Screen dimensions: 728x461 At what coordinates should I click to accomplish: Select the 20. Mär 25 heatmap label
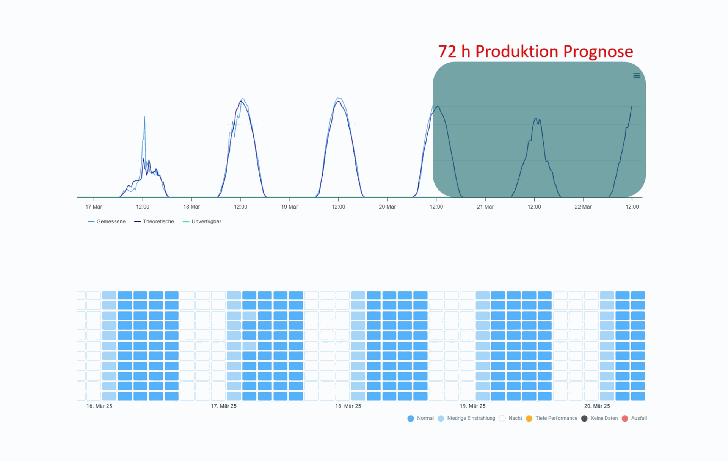pyautogui.click(x=597, y=406)
